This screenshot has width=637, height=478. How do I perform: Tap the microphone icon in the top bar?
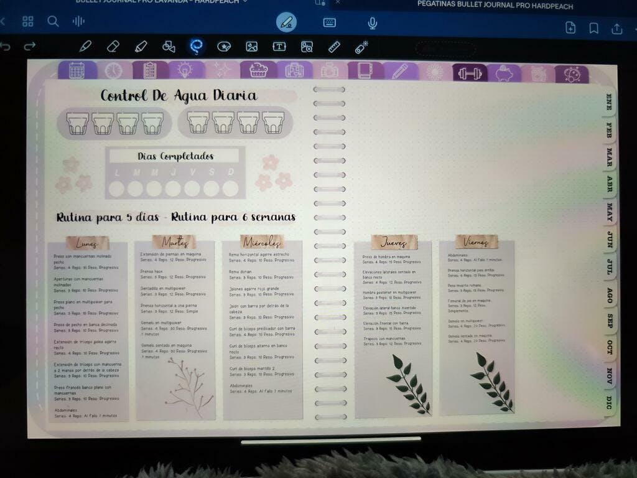372,23
